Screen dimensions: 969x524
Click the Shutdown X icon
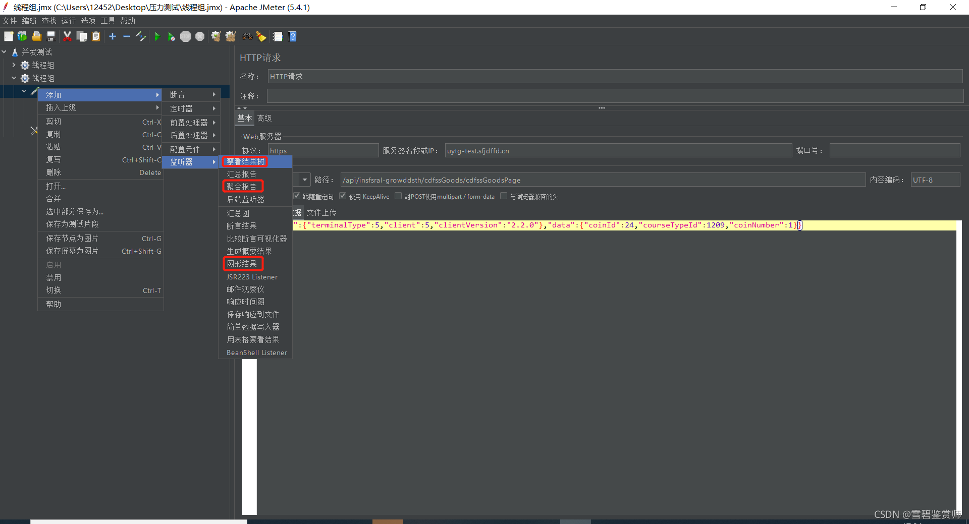tap(200, 36)
